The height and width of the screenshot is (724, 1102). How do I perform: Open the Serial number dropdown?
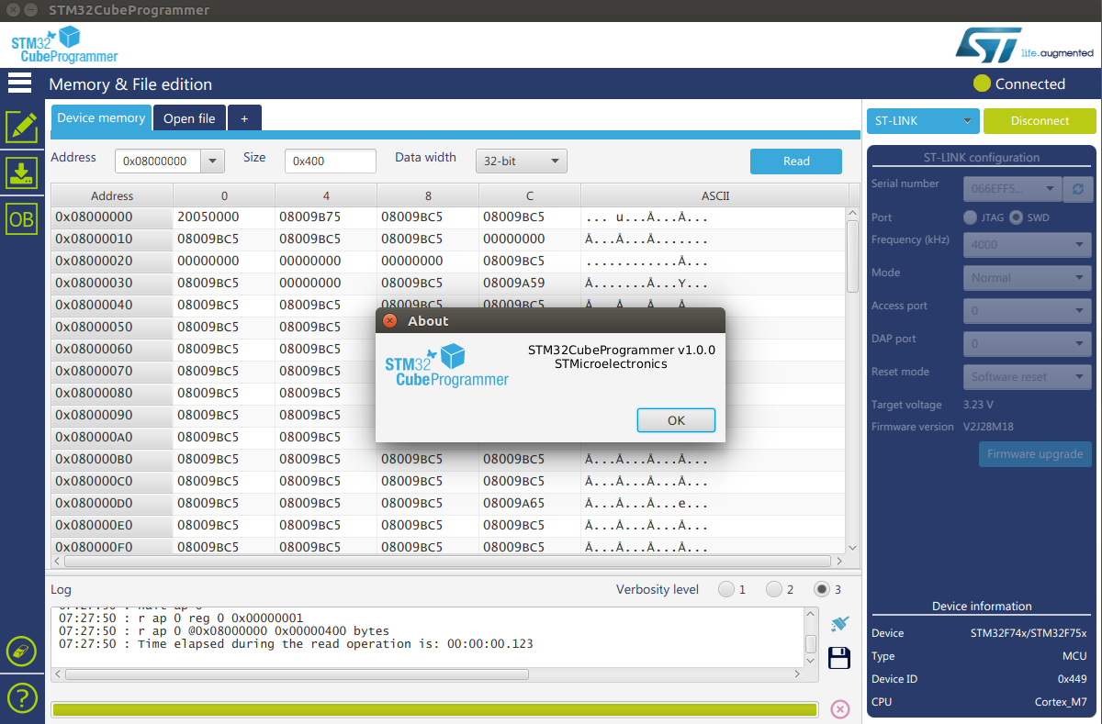click(x=1012, y=189)
